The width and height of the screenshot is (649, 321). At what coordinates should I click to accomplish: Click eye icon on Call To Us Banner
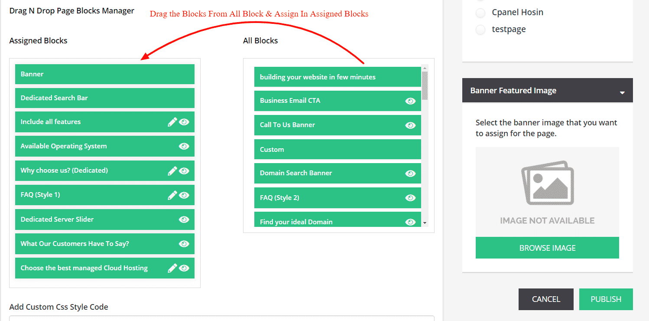point(410,125)
